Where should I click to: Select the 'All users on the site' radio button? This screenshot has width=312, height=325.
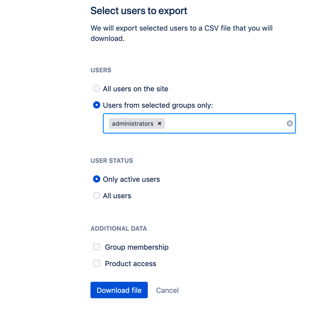coord(97,89)
